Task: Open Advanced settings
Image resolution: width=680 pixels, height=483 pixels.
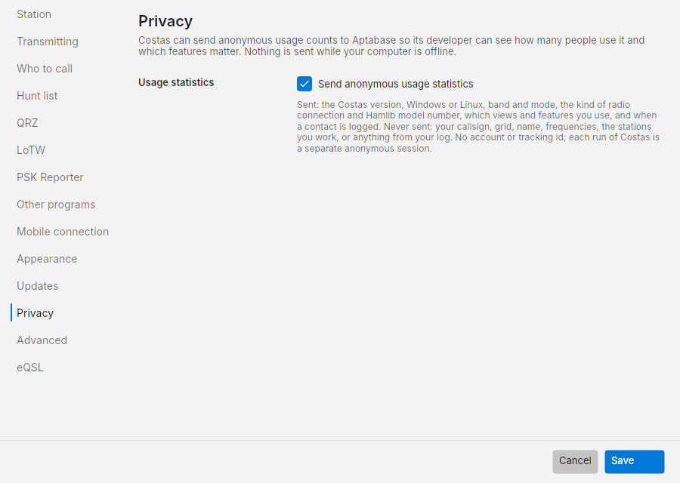Action: (42, 340)
